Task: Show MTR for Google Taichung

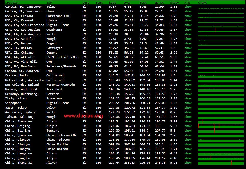Action: [188, 117]
